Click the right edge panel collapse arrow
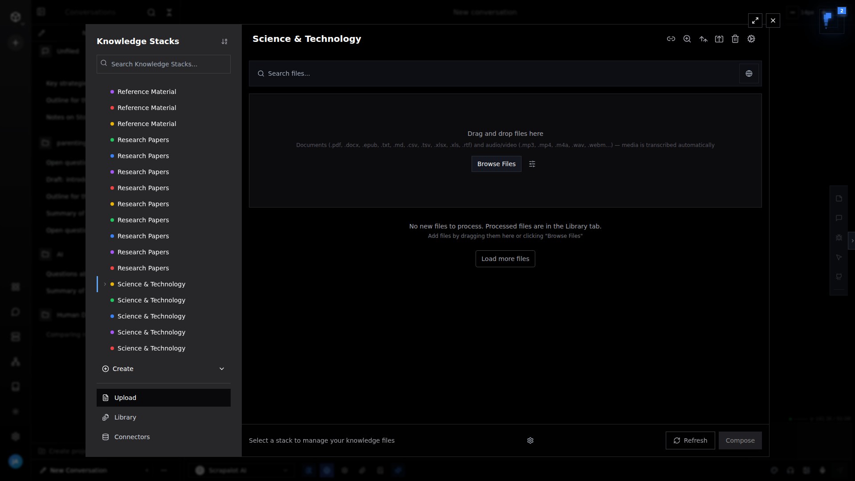 852,240
